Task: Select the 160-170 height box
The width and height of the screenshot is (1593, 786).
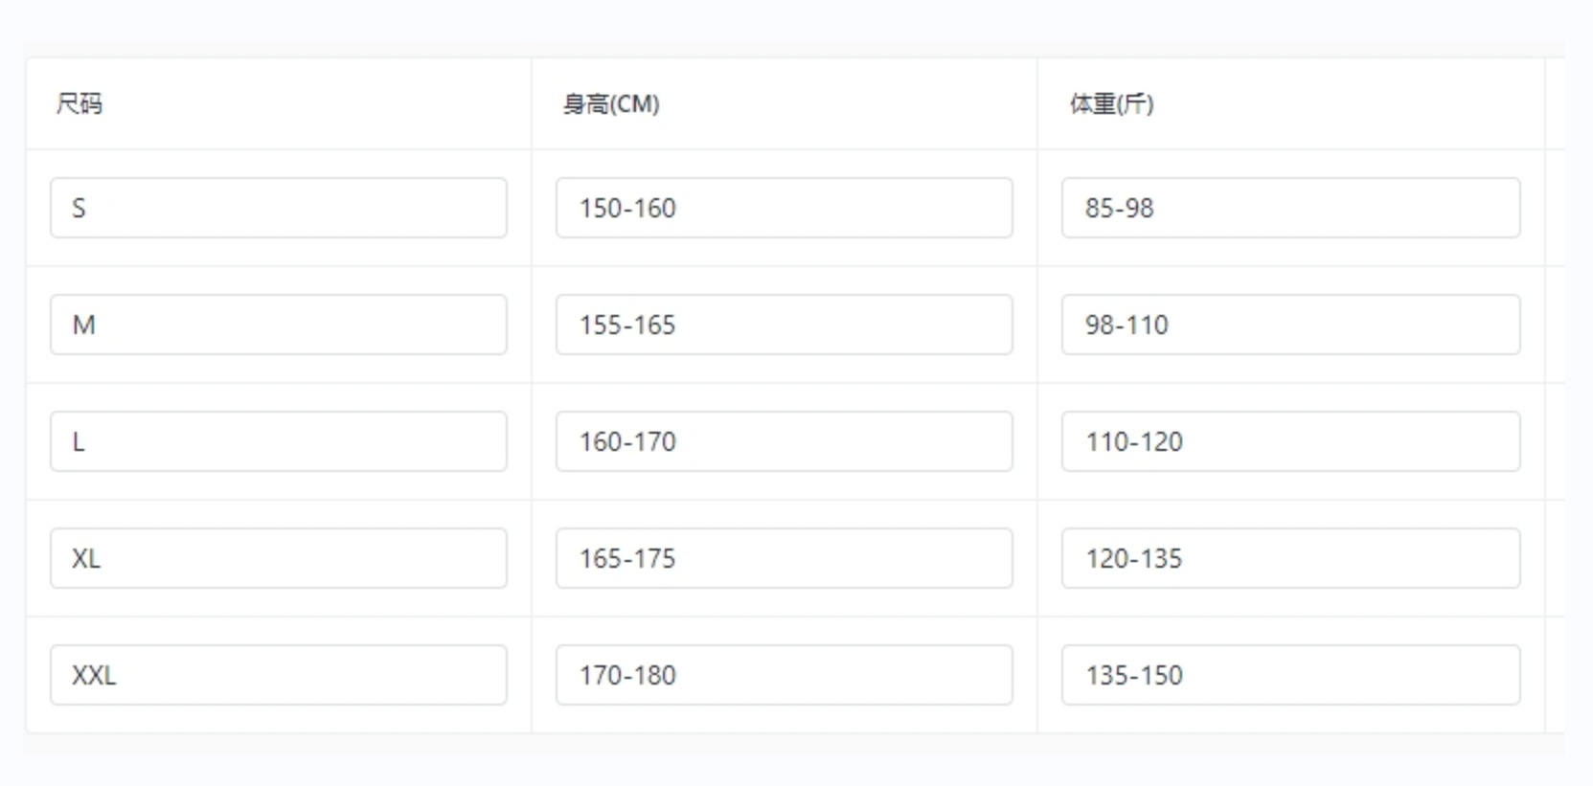Action: 784,441
